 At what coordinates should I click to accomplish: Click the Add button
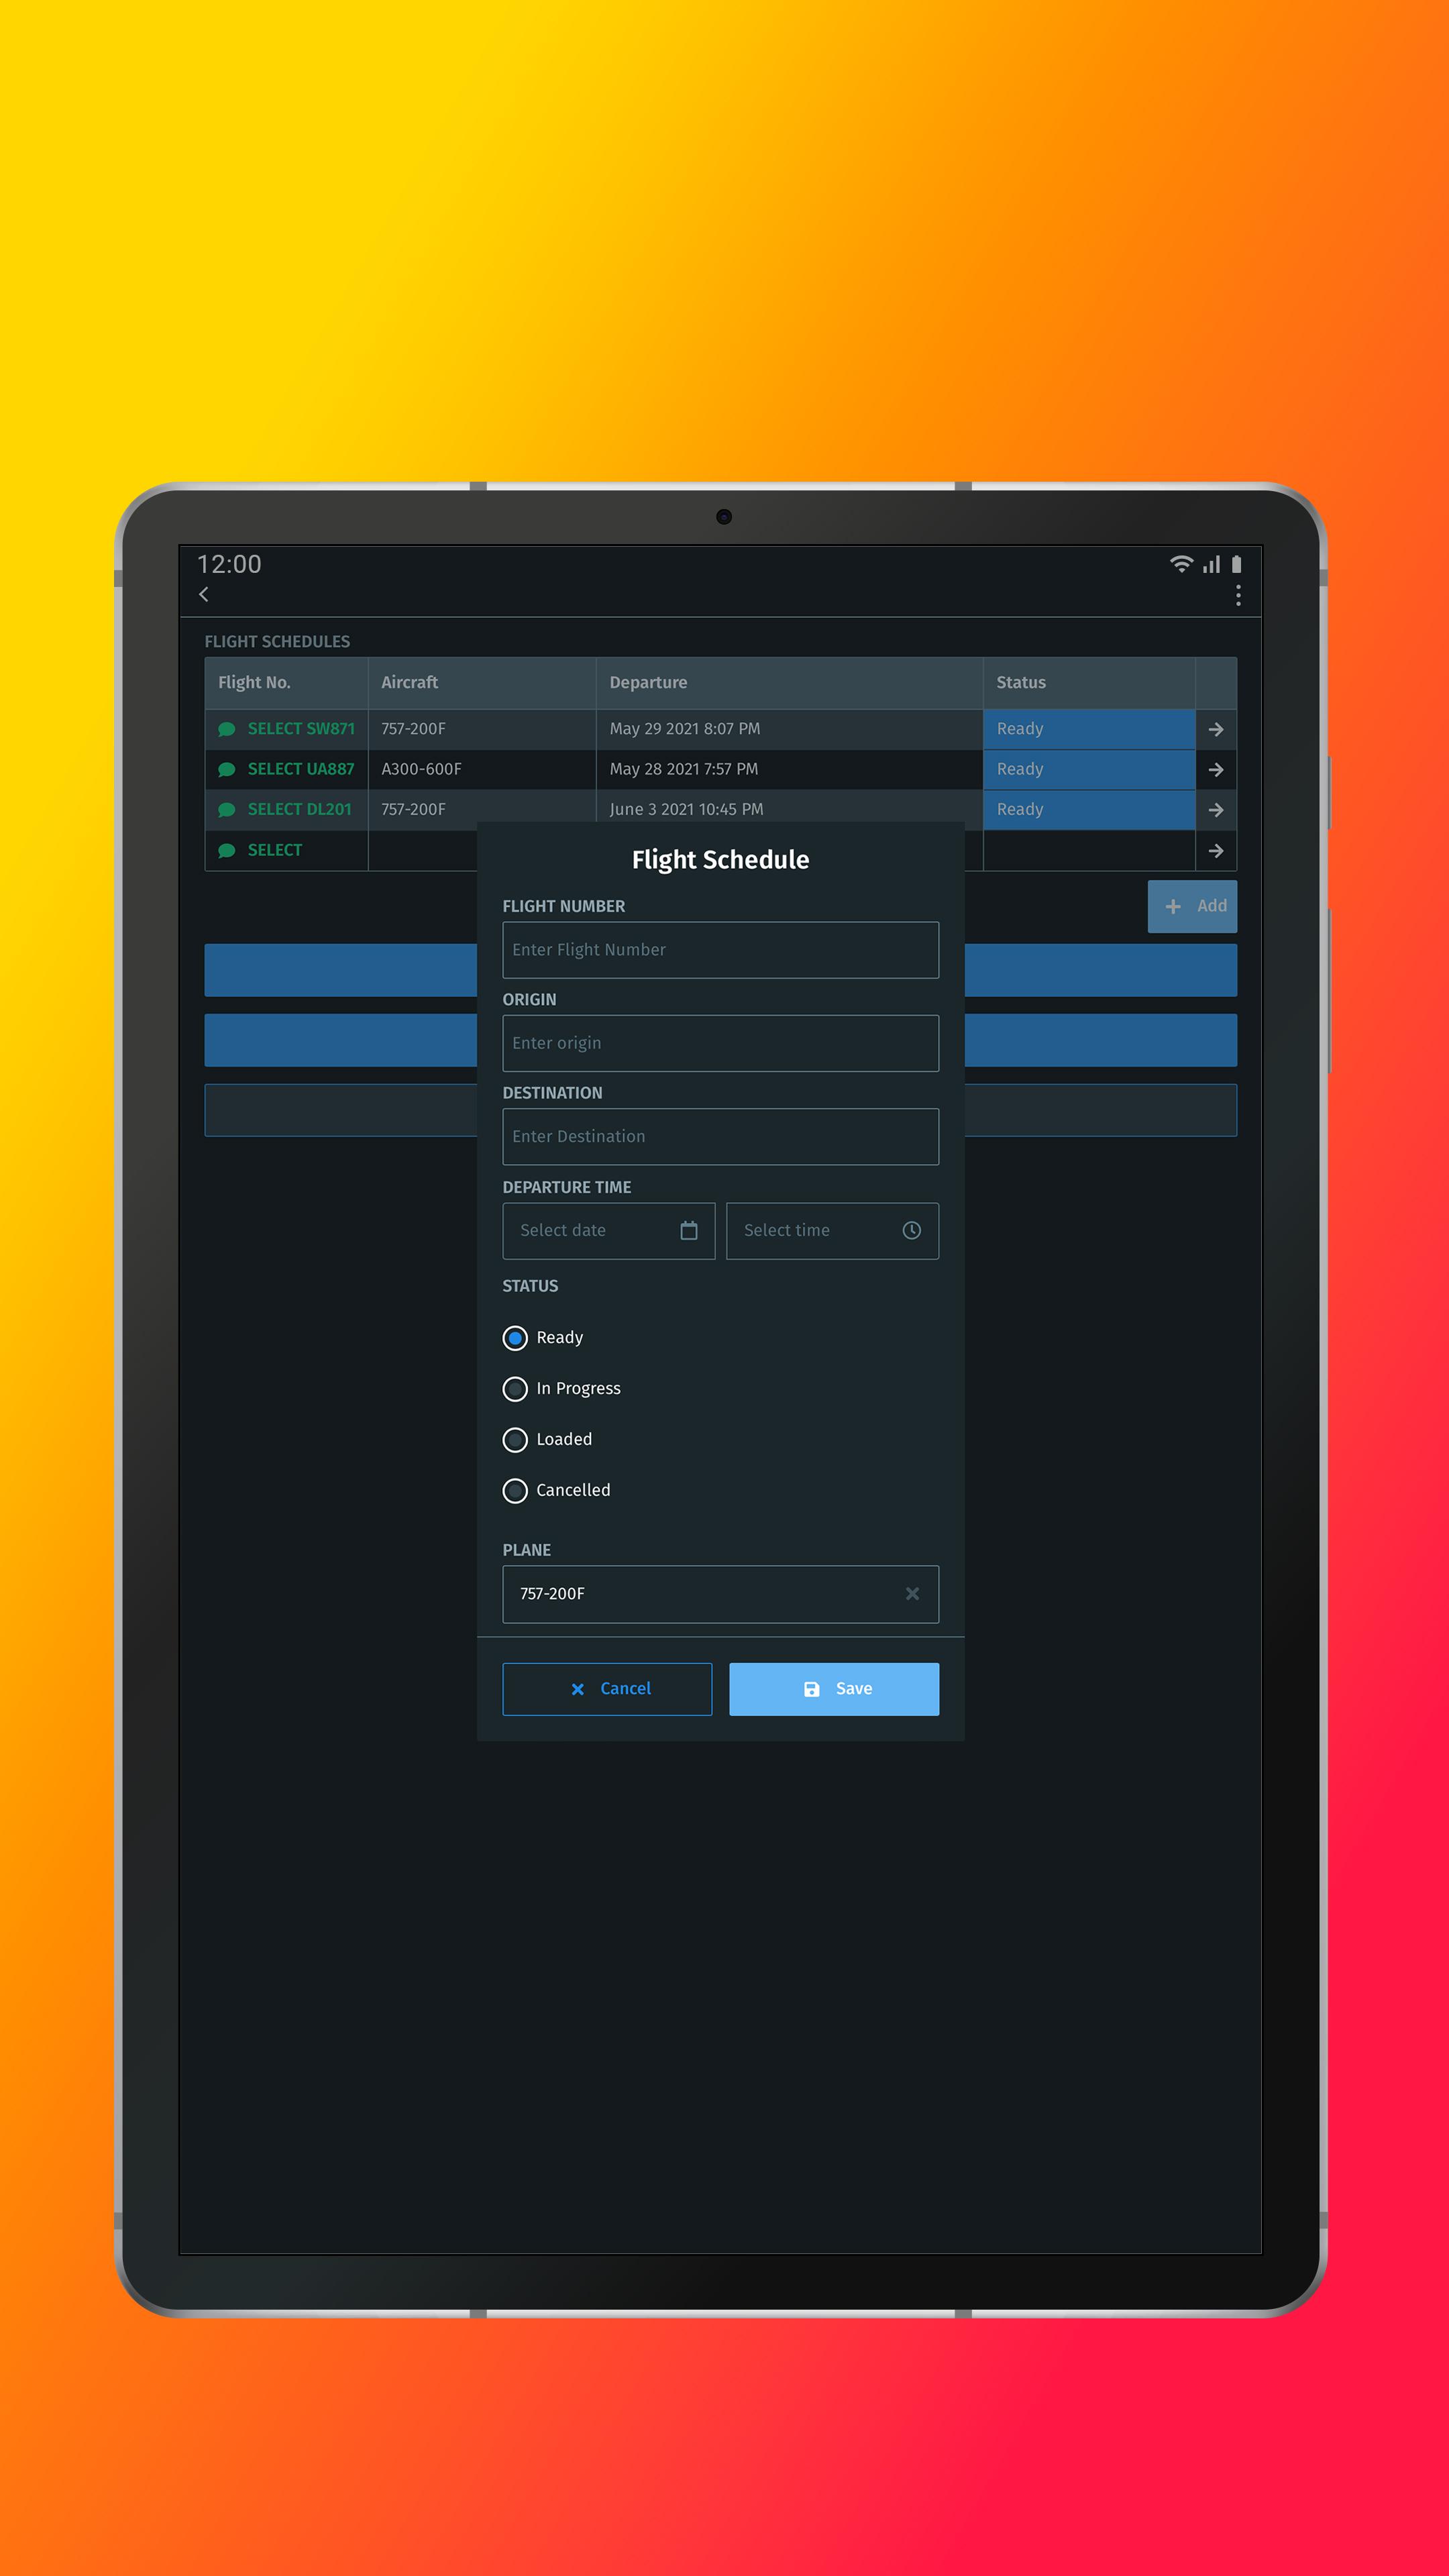[x=1192, y=906]
